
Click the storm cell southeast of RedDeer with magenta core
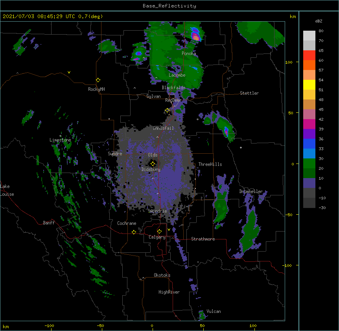tap(226, 131)
